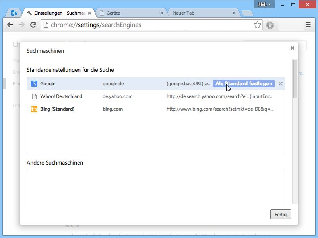
Task: Click the Bing search URL text
Action: tap(220, 109)
